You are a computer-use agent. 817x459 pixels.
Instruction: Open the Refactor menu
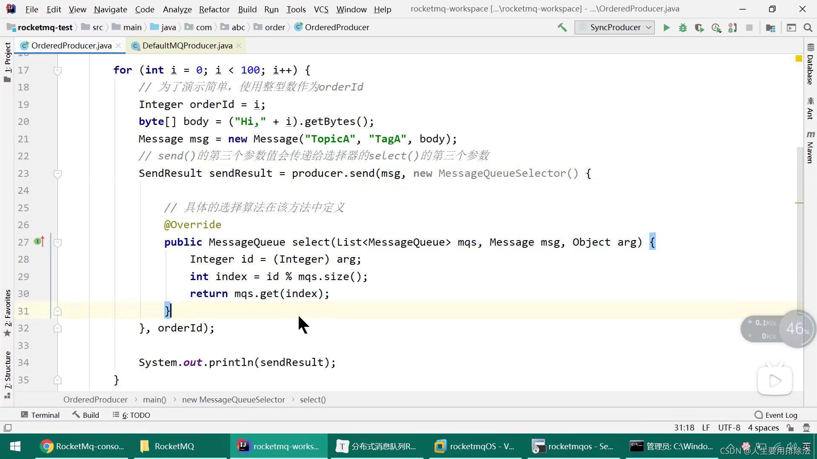214,9
